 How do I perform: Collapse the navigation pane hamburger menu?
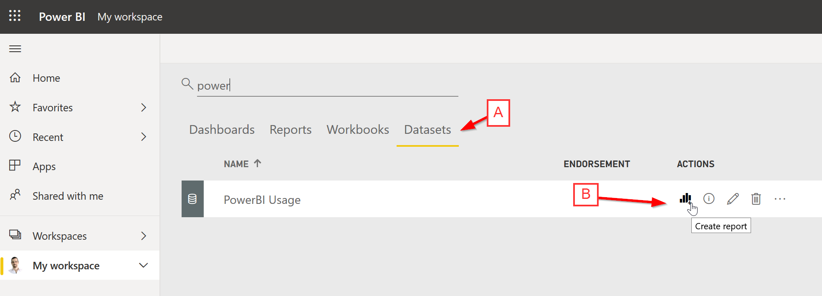15,49
